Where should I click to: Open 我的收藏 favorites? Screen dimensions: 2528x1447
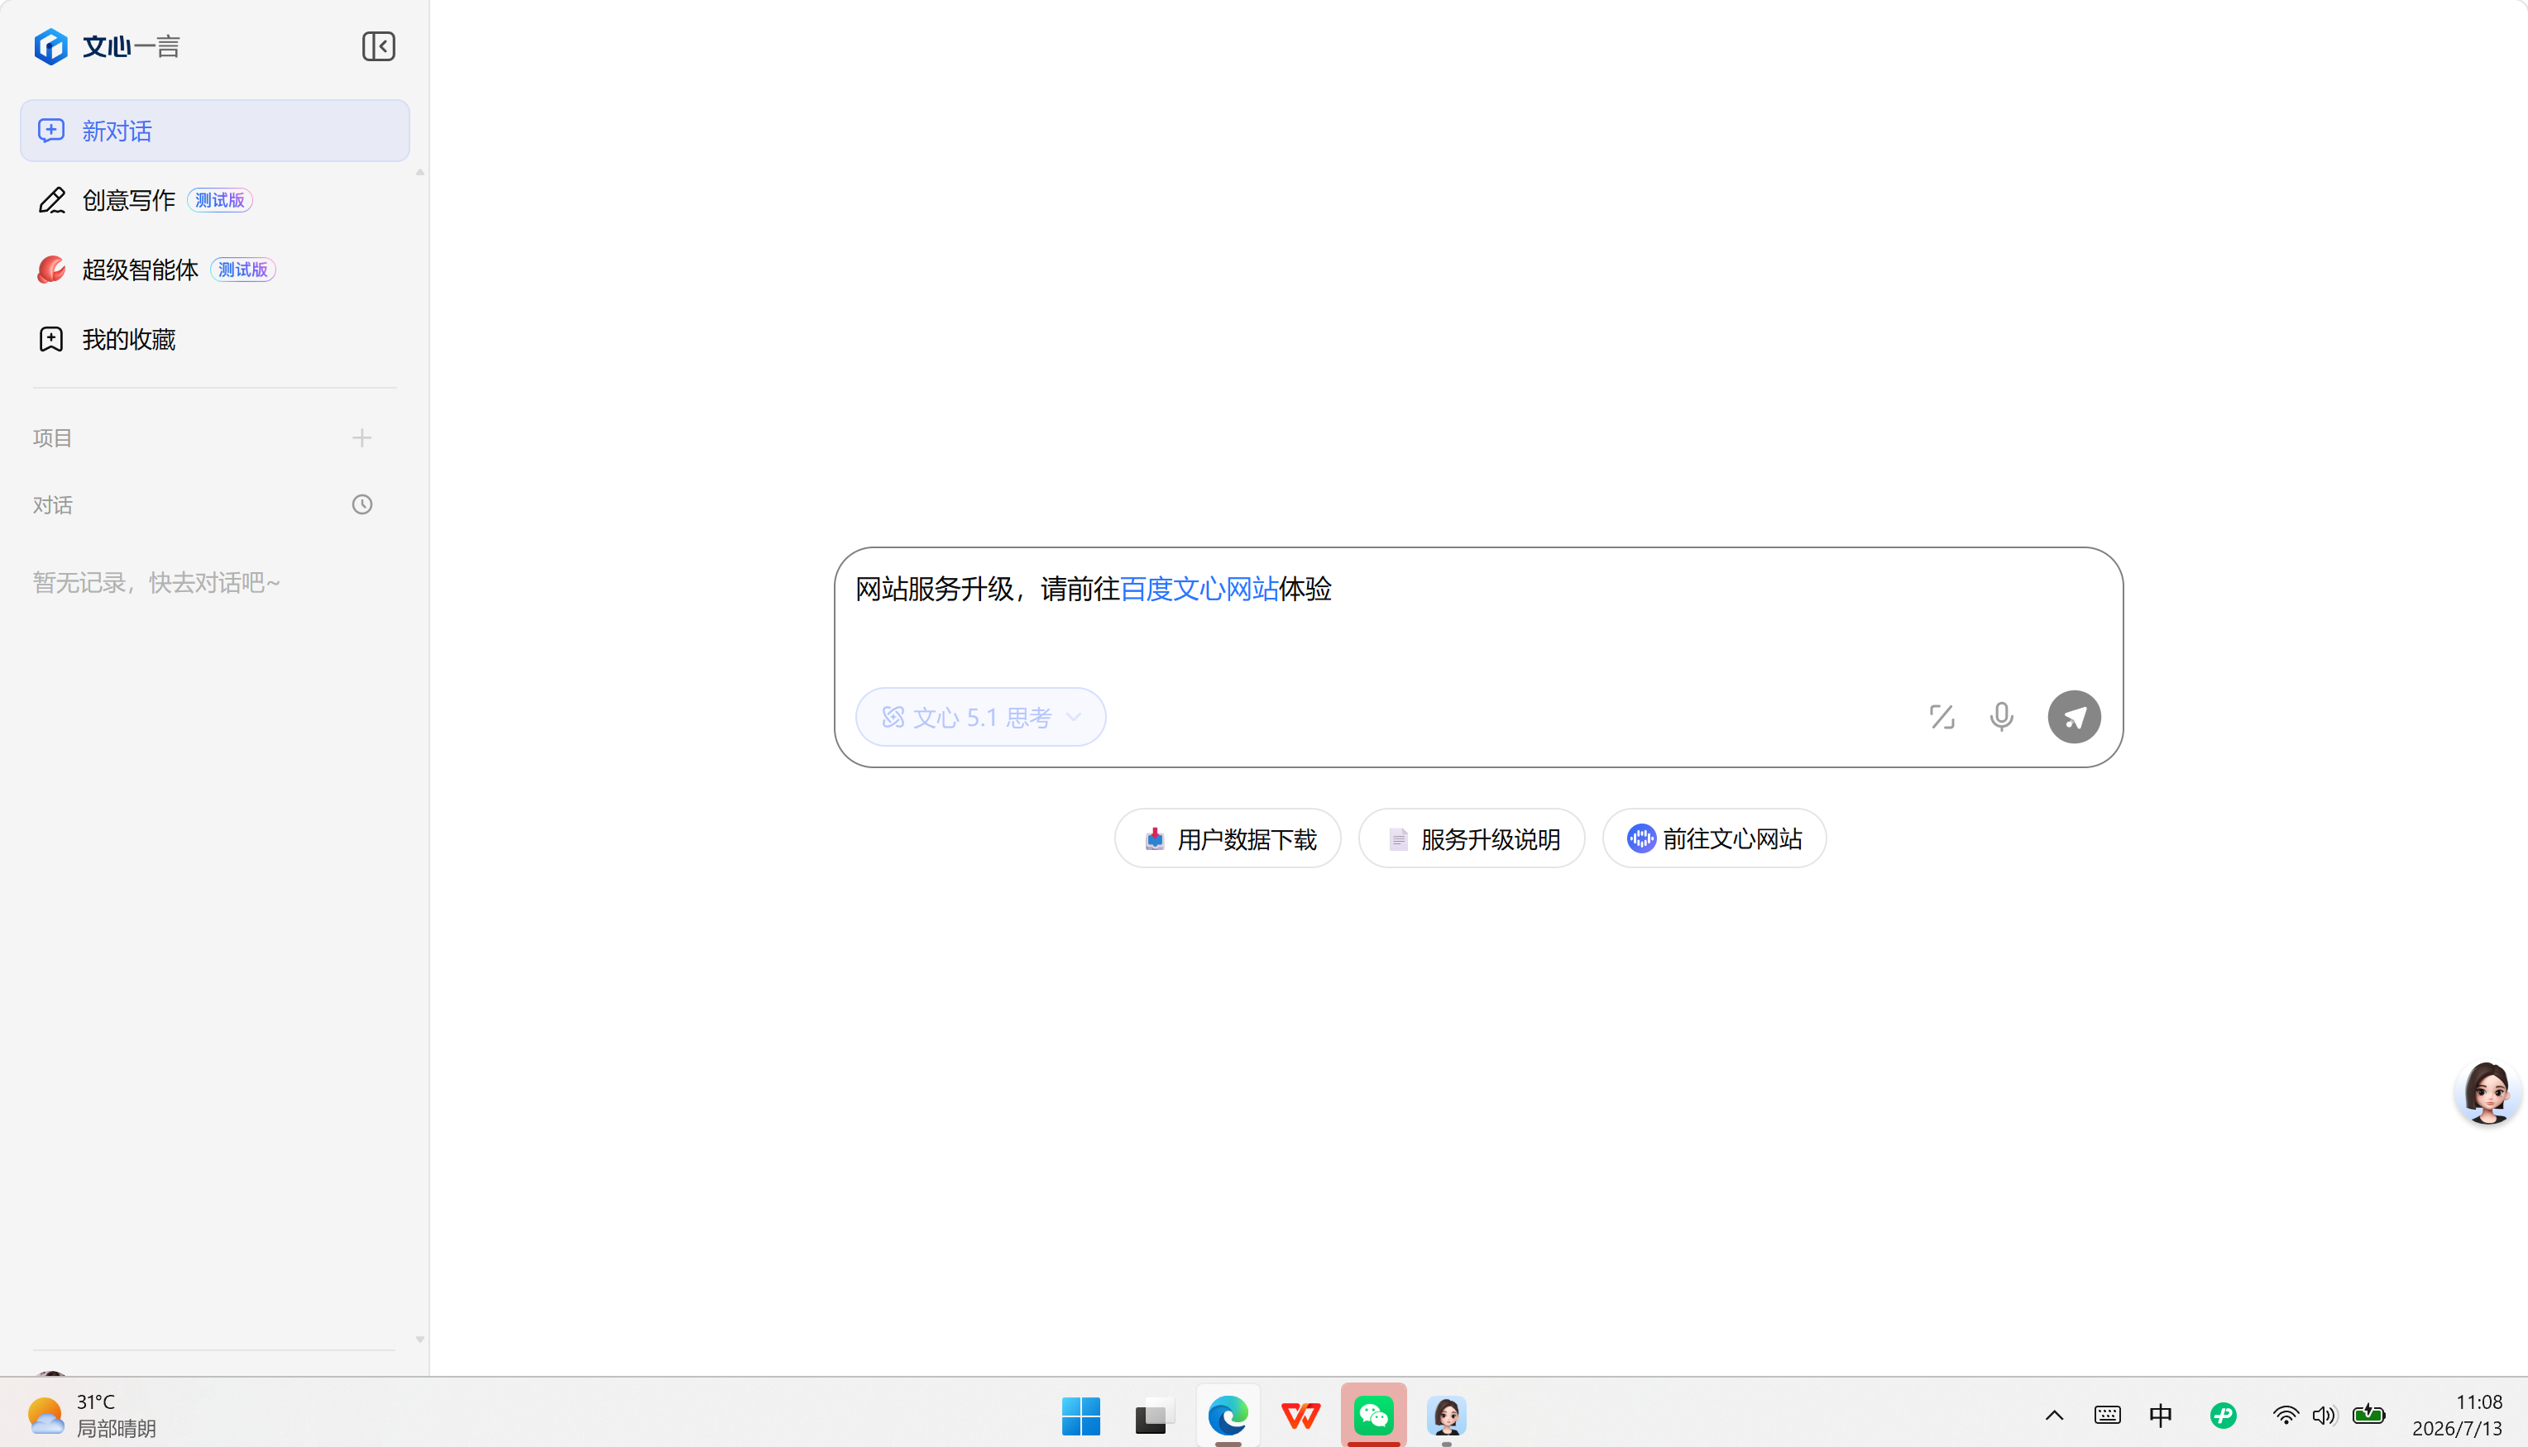click(x=215, y=339)
